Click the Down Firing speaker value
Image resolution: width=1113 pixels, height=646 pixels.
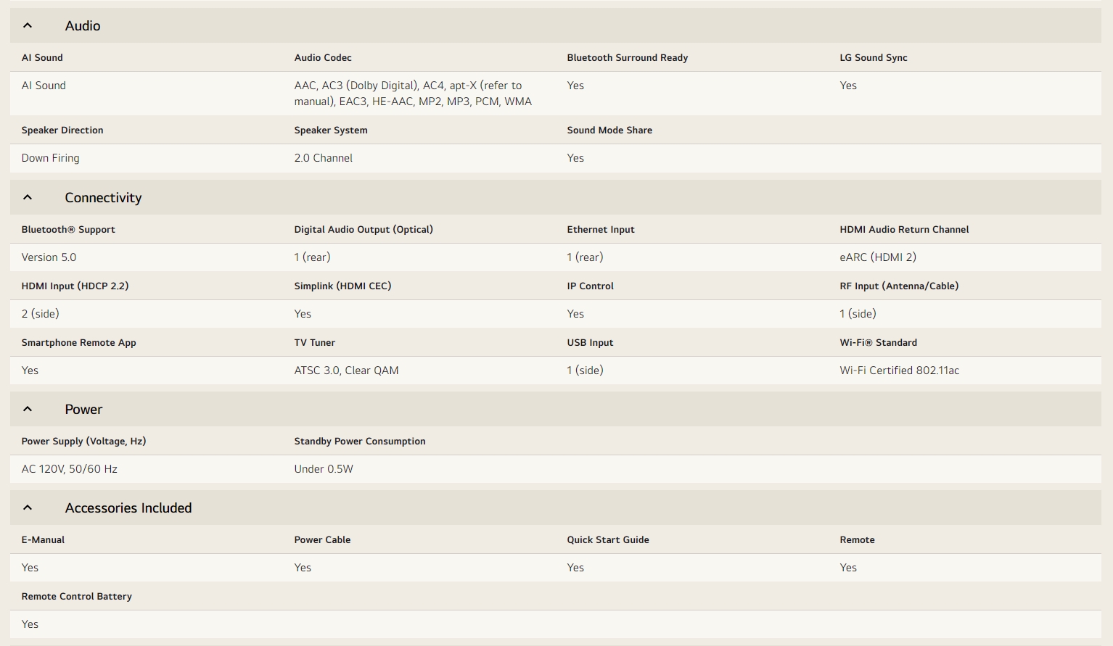[x=51, y=158]
